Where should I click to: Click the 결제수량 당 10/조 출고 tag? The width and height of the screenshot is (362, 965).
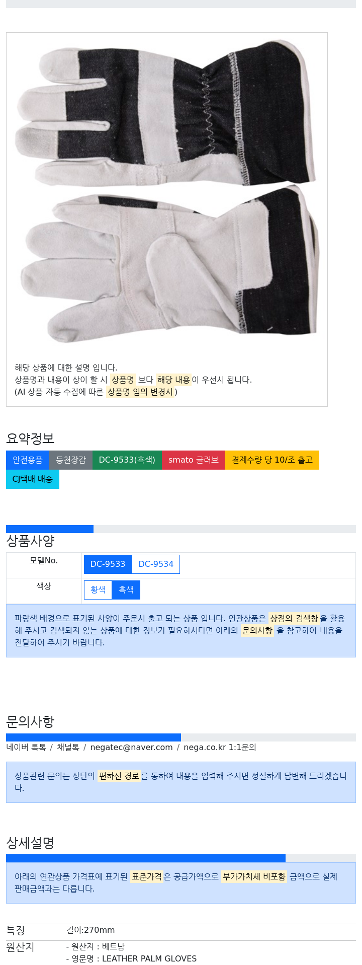[272, 460]
